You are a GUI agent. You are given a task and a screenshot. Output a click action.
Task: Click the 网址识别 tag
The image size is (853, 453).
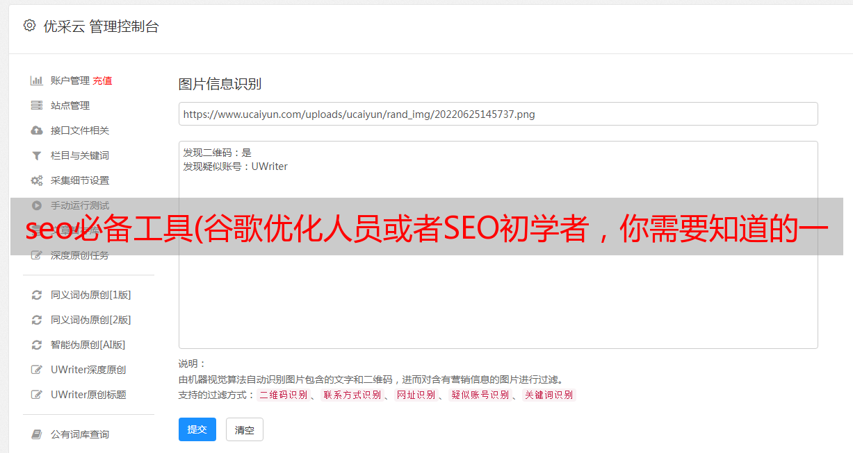(x=416, y=395)
